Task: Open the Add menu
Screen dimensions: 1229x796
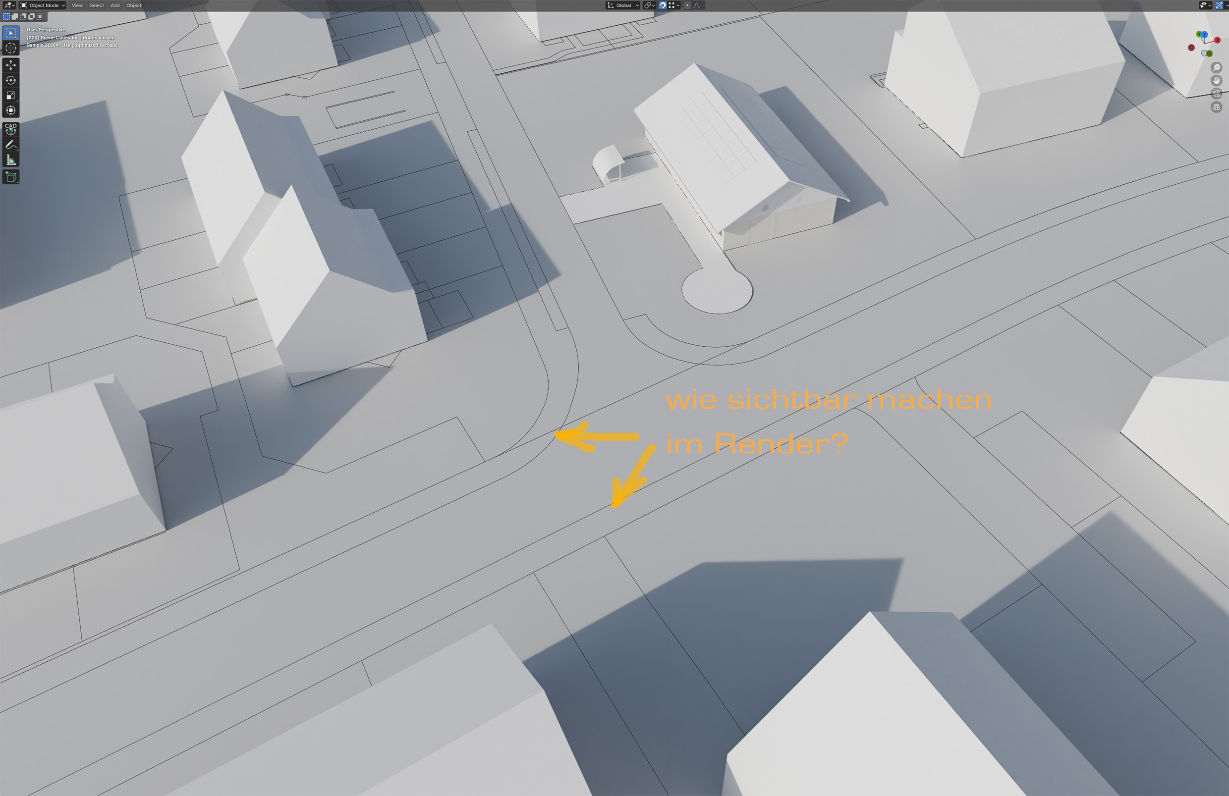Action: tap(114, 5)
